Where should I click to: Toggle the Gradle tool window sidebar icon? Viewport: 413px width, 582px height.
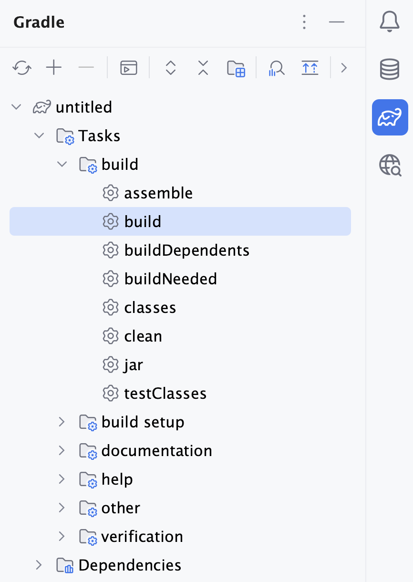(390, 117)
